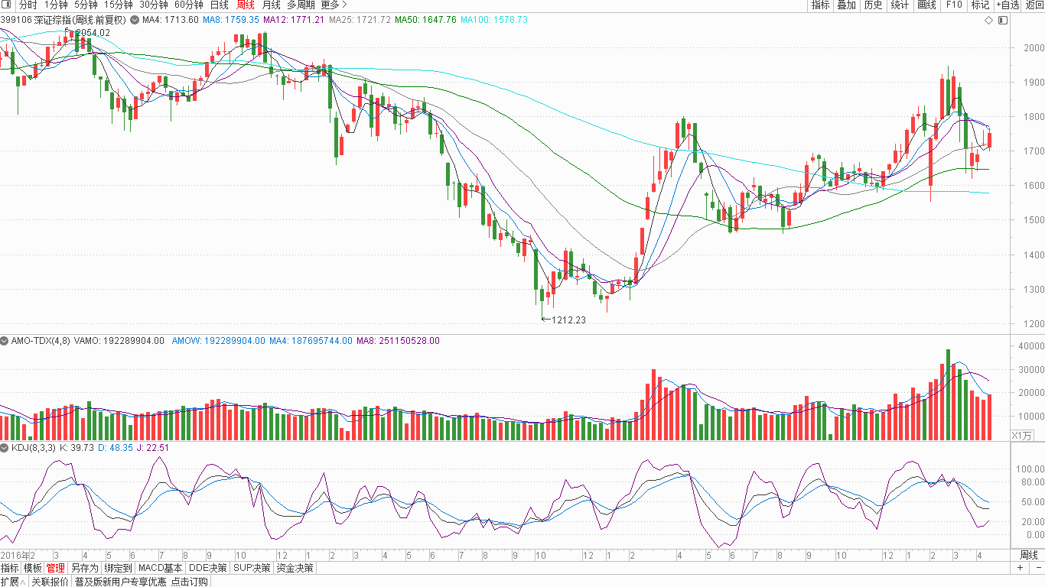Viewport: 1045px width, 587px height.
Task: Select the bottom 指标 tab
Action: (x=10, y=568)
